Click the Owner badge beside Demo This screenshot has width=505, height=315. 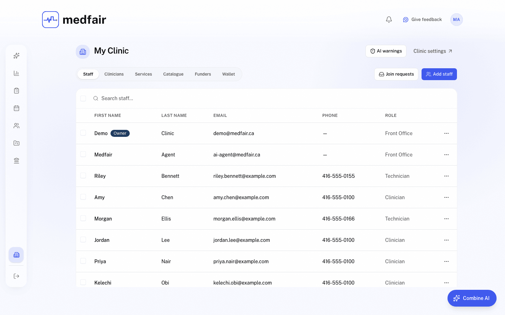point(120,133)
